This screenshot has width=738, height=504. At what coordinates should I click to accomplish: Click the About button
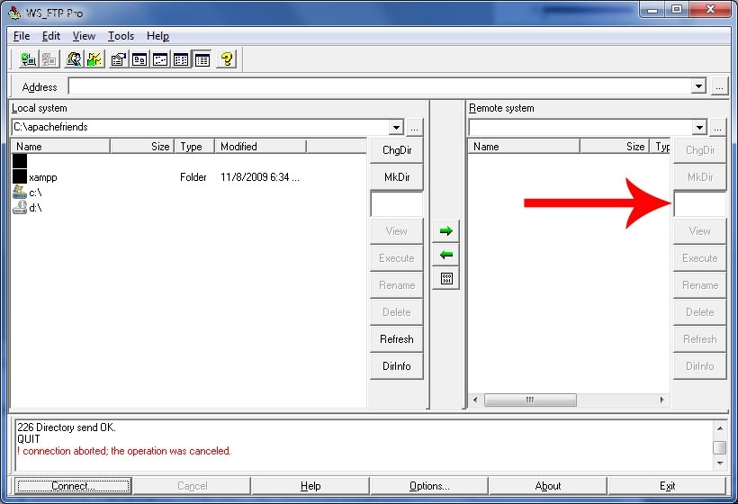pyautogui.click(x=548, y=486)
